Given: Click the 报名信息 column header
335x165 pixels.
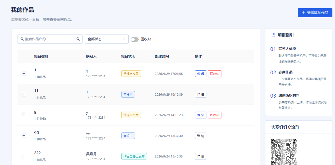Looking at the screenshot, I should coord(41,56).
